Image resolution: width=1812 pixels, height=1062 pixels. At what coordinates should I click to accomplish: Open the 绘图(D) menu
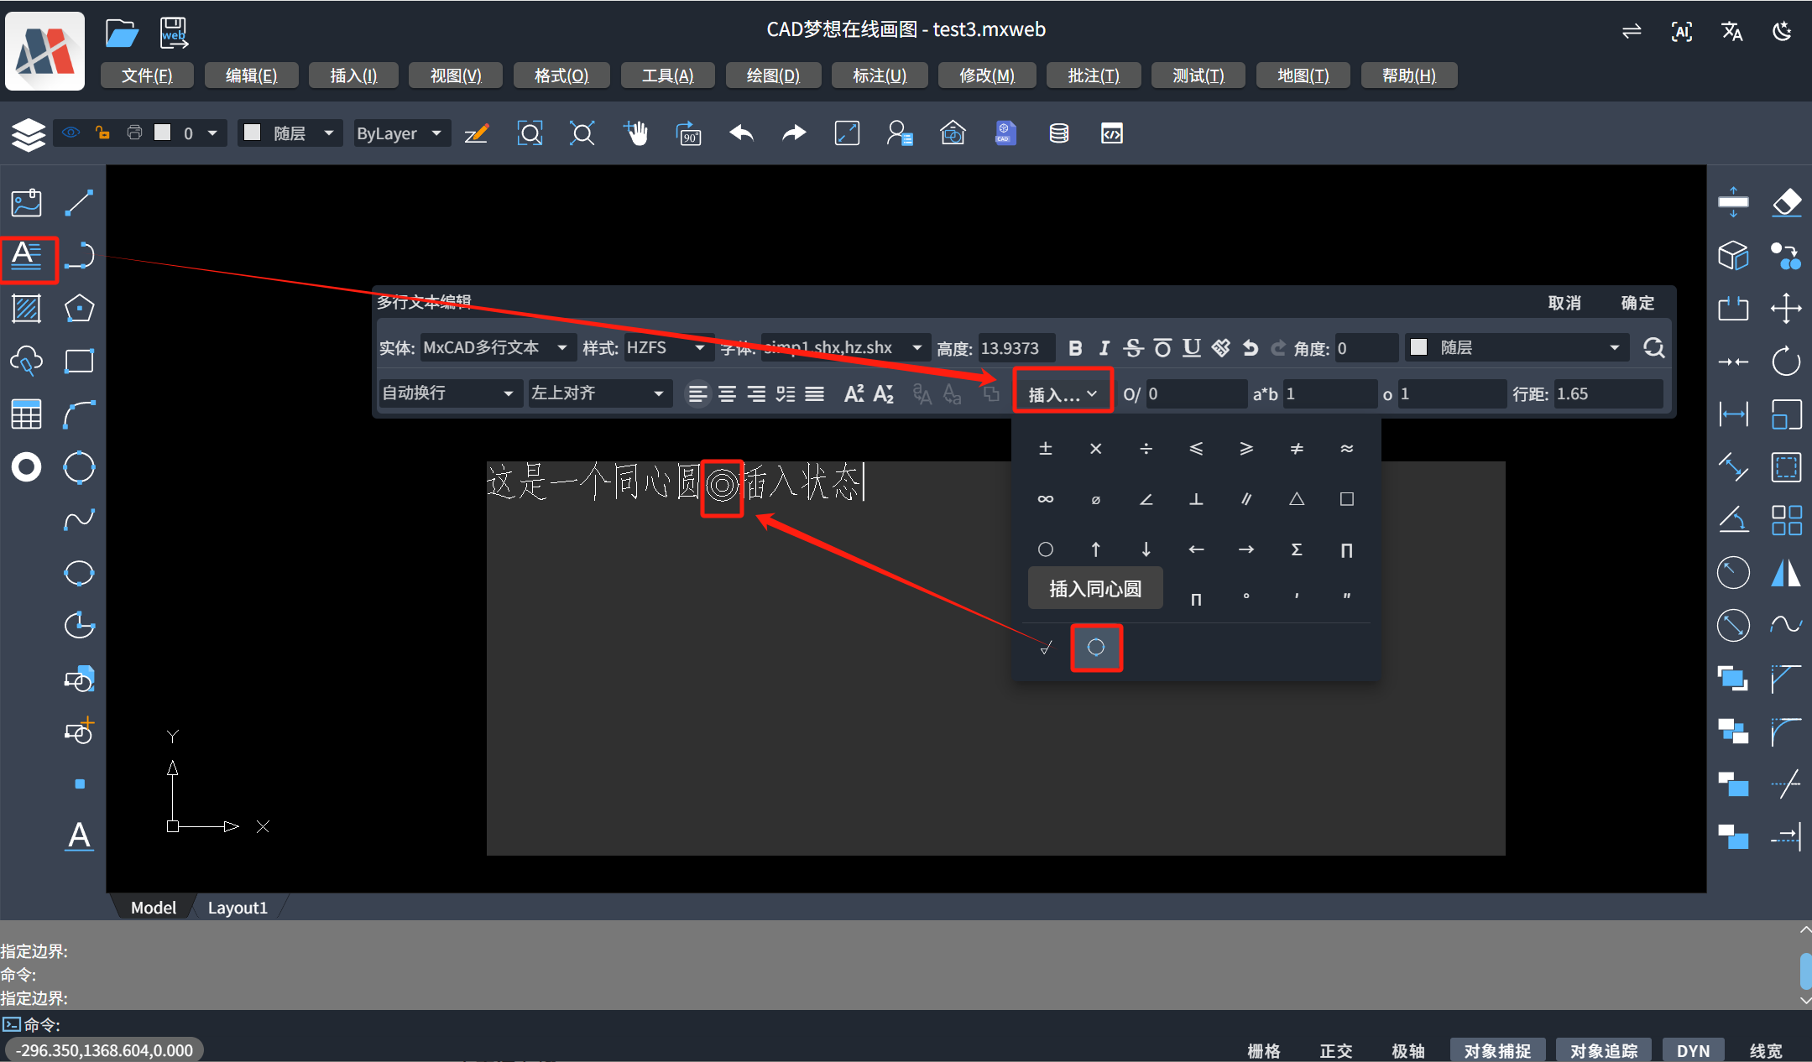coord(771,75)
